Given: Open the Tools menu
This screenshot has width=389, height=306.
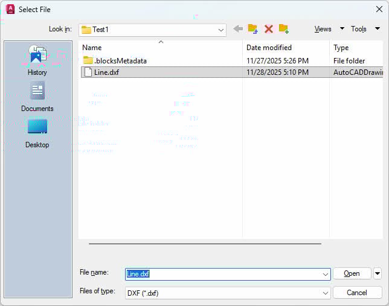Looking at the screenshot, I should [358, 29].
